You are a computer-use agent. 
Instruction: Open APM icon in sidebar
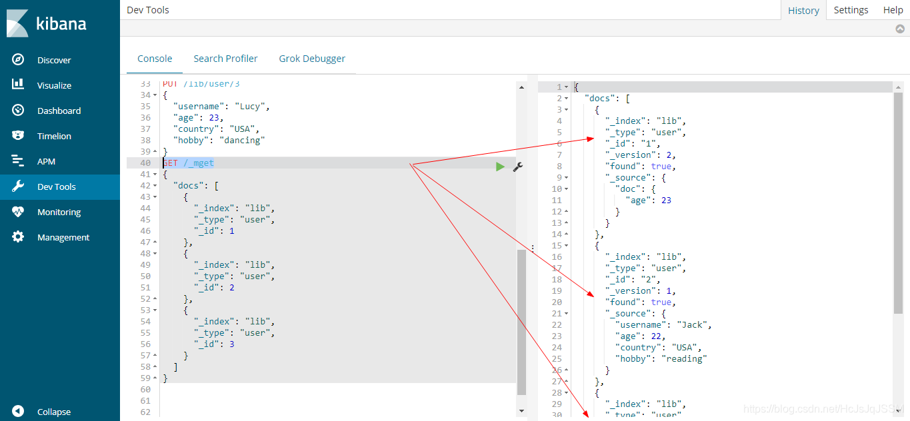tap(18, 161)
